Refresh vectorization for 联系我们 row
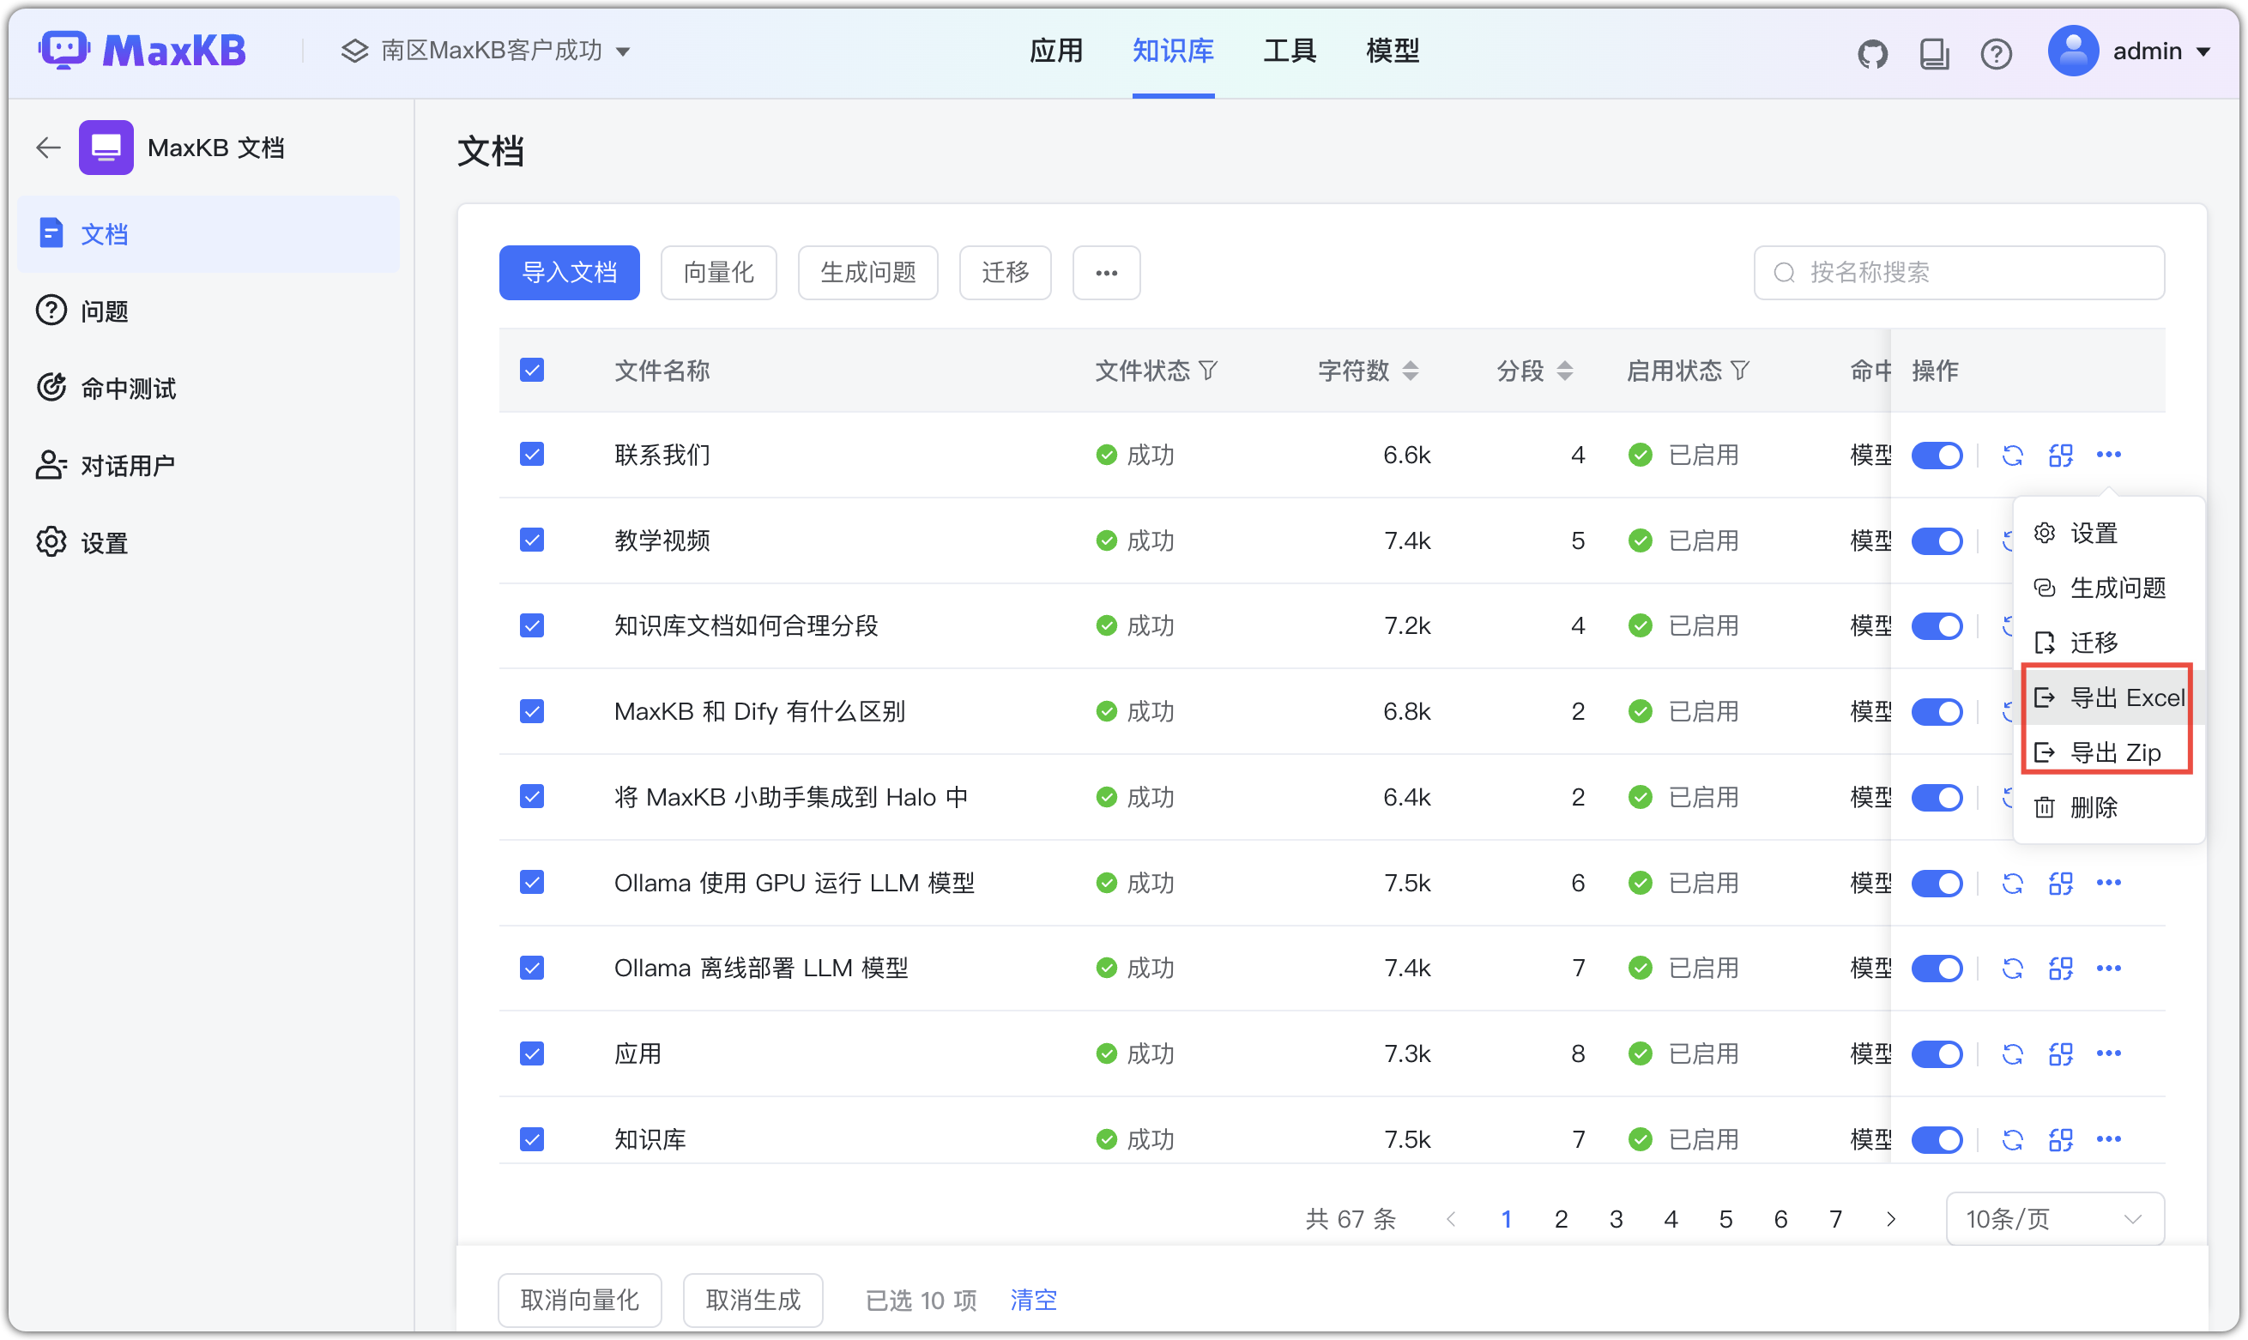This screenshot has height=1340, width=2248. 2011,455
